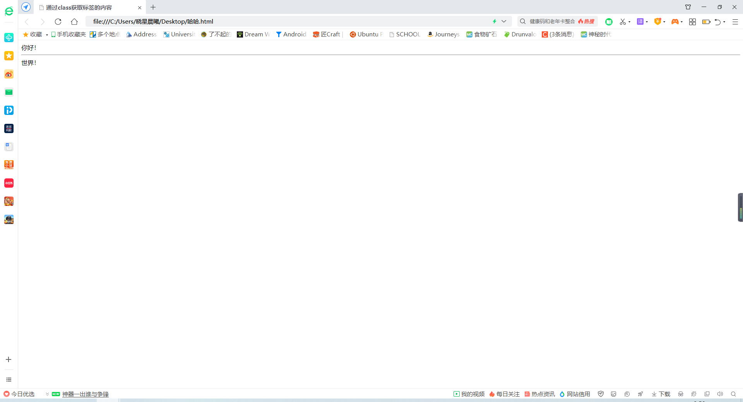Open 下载 downloads in the status bar
The width and height of the screenshot is (743, 402).
tap(661, 394)
